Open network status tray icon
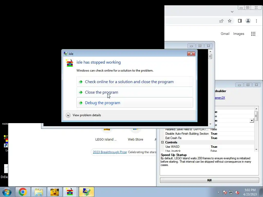This screenshot has height=197, width=263. 231,192
